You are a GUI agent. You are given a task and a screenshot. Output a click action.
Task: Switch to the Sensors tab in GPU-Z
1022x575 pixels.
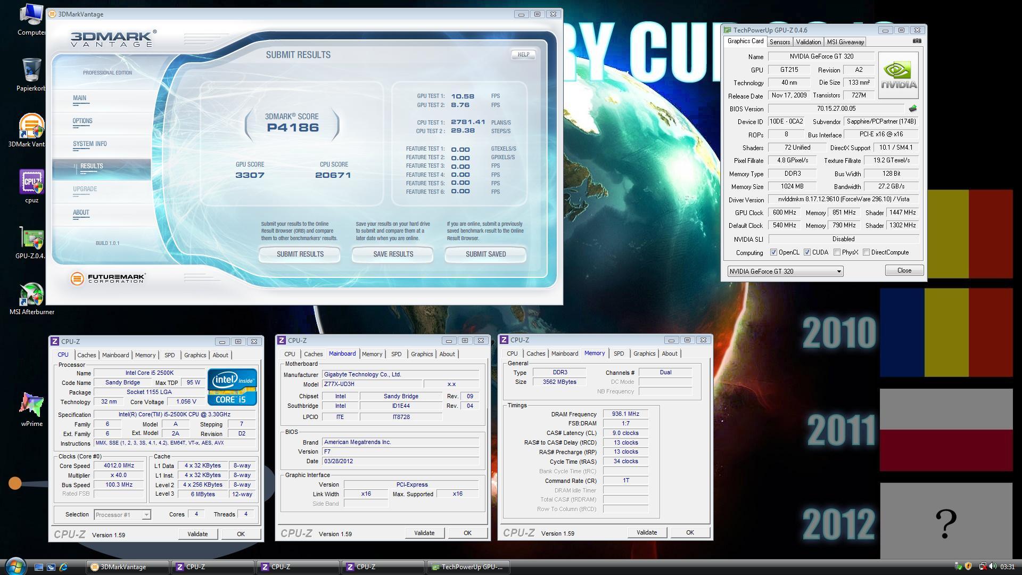coord(779,42)
